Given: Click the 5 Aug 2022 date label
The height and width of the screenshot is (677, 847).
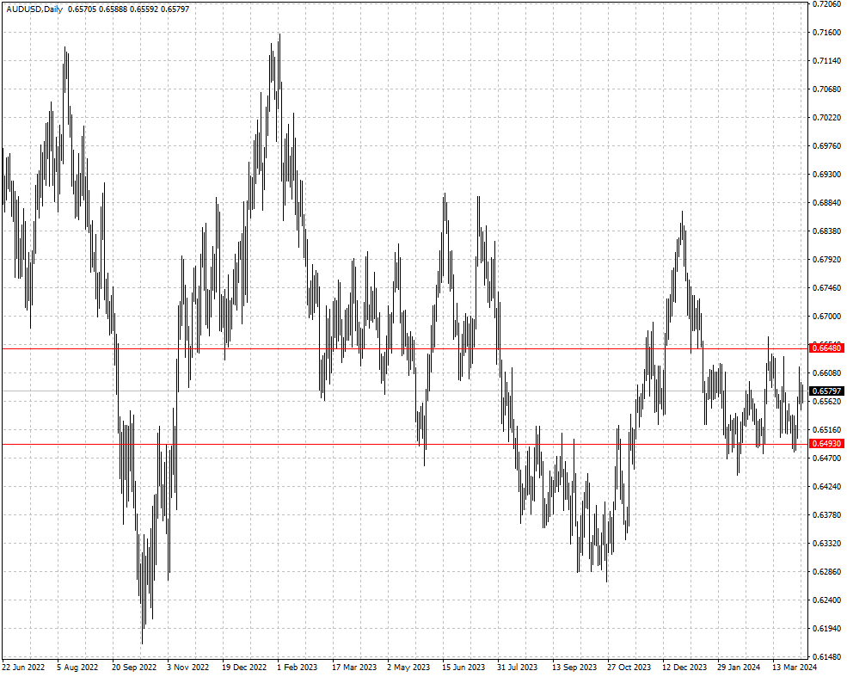Looking at the screenshot, I should coord(77,668).
